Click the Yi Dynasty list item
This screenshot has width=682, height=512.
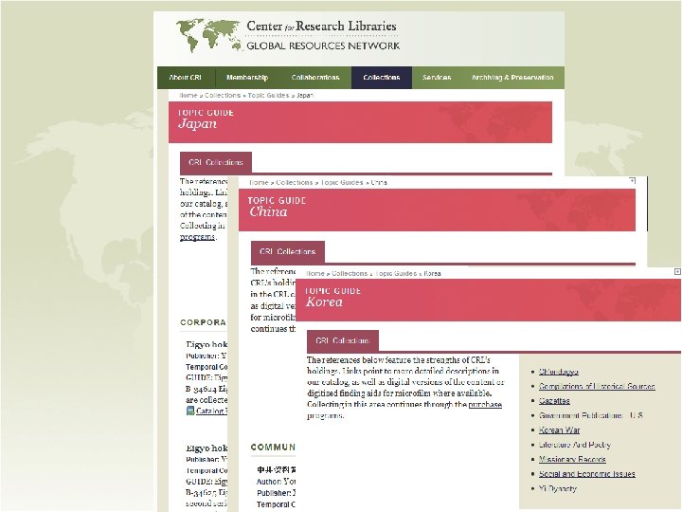[x=558, y=488]
